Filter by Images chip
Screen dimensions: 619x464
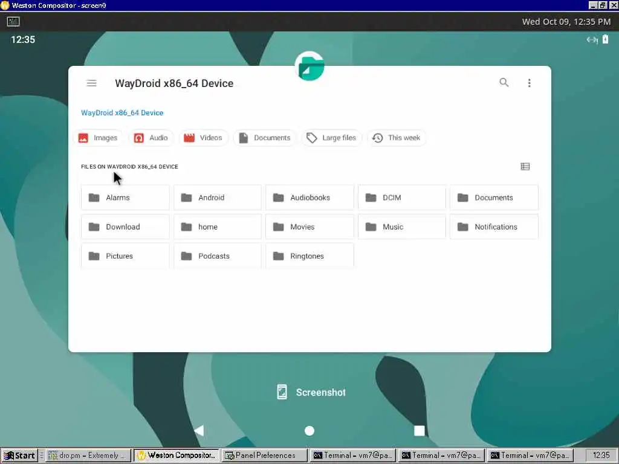[x=98, y=138]
